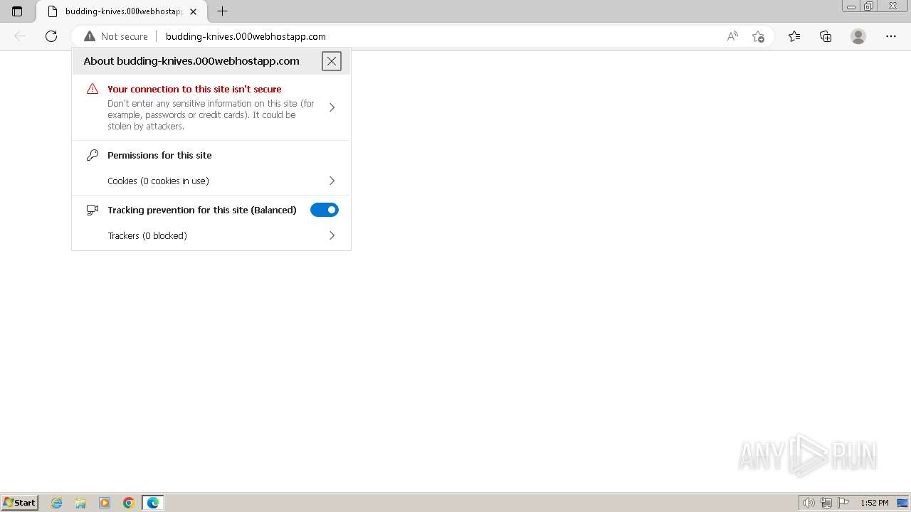Viewport: 911px width, 512px height.
Task: Expand the Trackers row chevron
Action: pyautogui.click(x=332, y=235)
